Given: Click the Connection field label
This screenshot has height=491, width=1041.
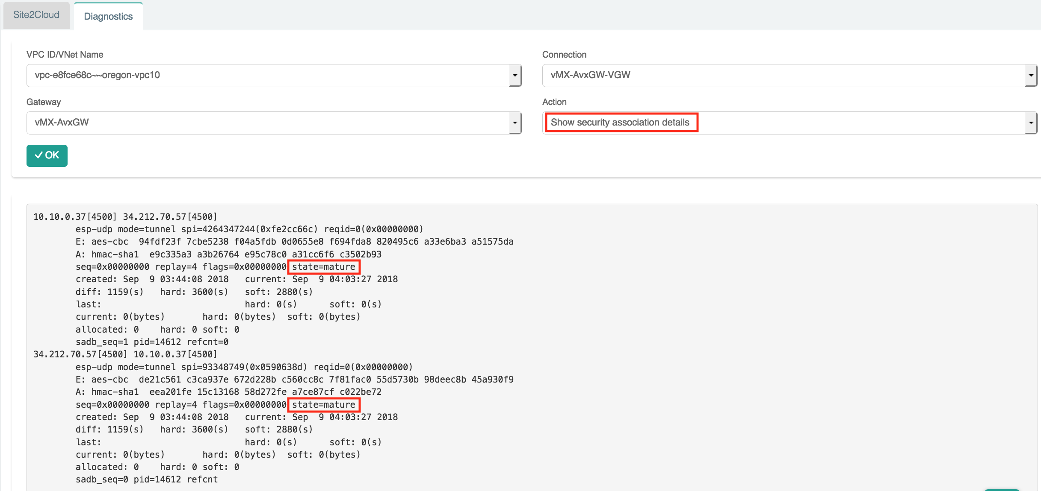Looking at the screenshot, I should pos(564,55).
